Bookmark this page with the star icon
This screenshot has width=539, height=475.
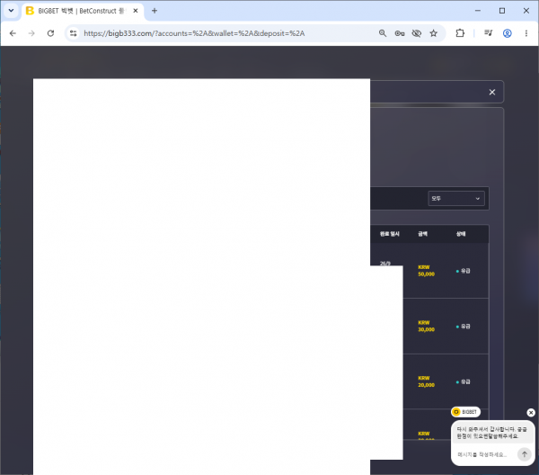(x=434, y=33)
